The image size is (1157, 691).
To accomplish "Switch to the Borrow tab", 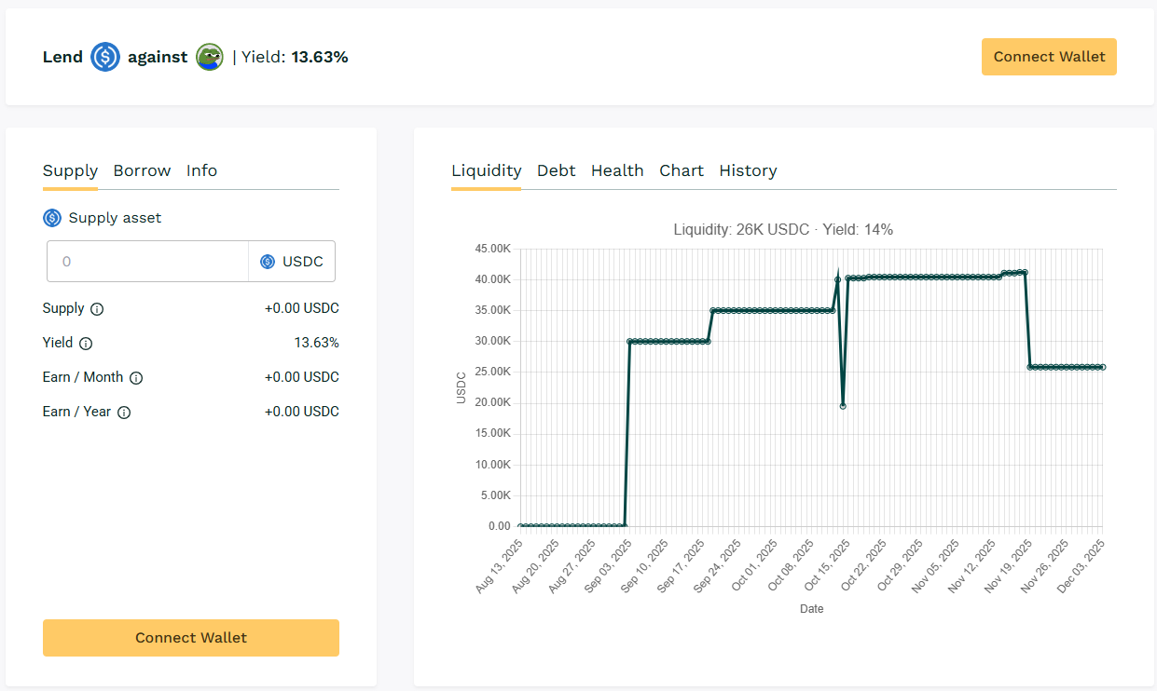I will click(142, 170).
